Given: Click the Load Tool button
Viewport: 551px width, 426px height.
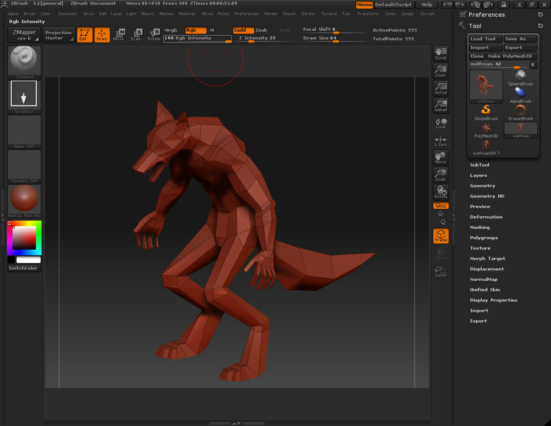Looking at the screenshot, I should point(485,39).
